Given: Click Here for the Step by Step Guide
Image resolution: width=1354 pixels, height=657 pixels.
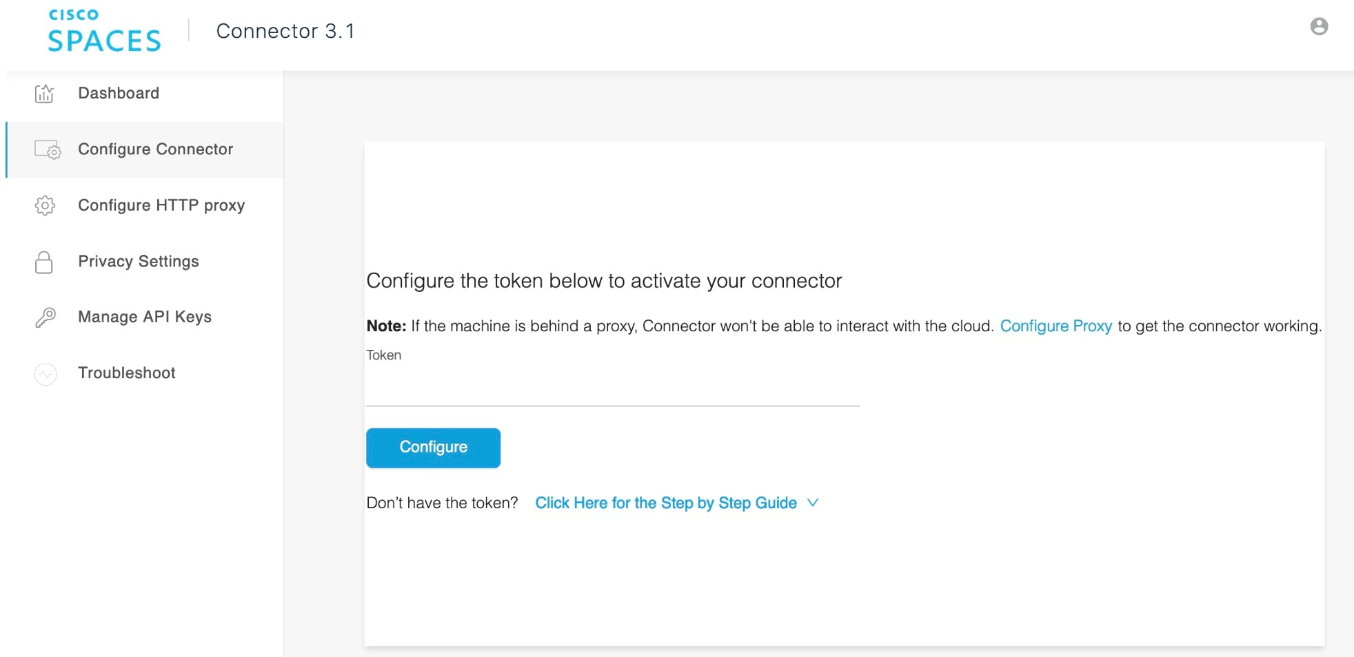Looking at the screenshot, I should pyautogui.click(x=665, y=503).
